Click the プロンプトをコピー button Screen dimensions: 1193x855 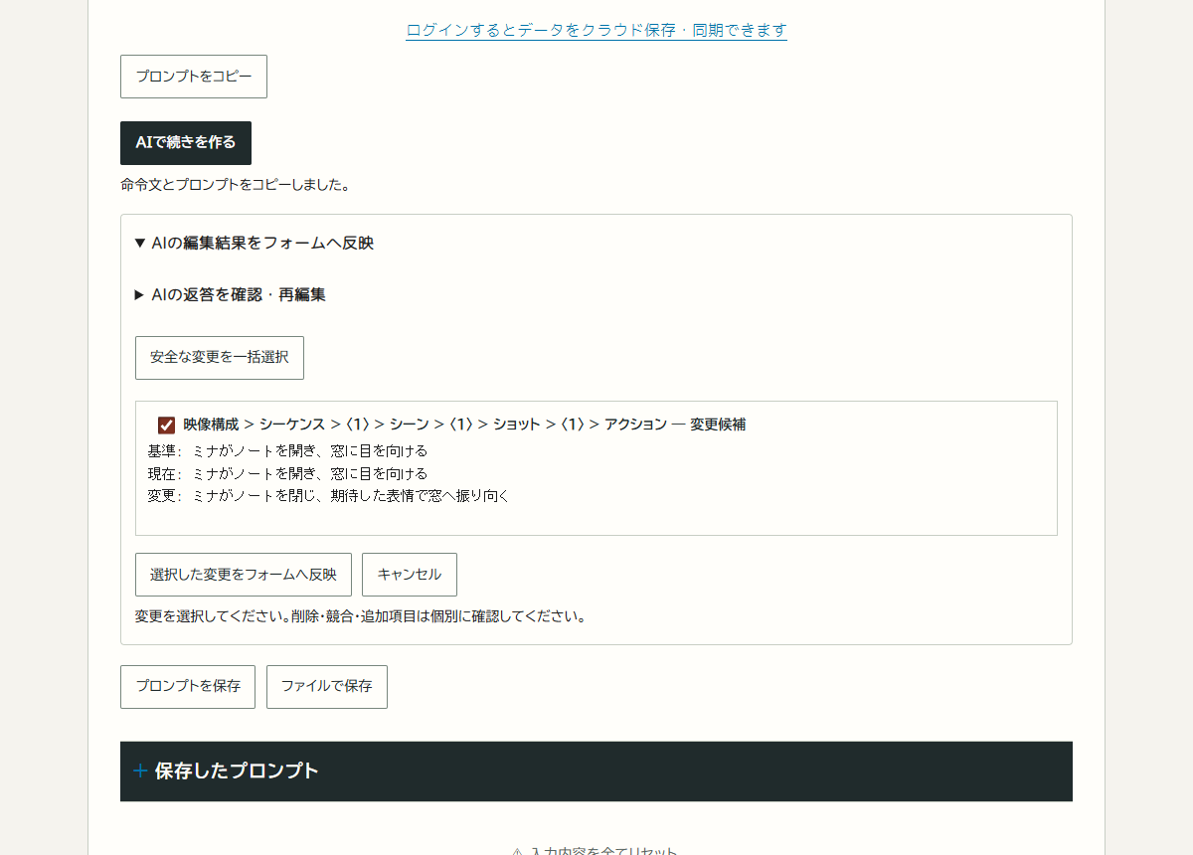[194, 77]
